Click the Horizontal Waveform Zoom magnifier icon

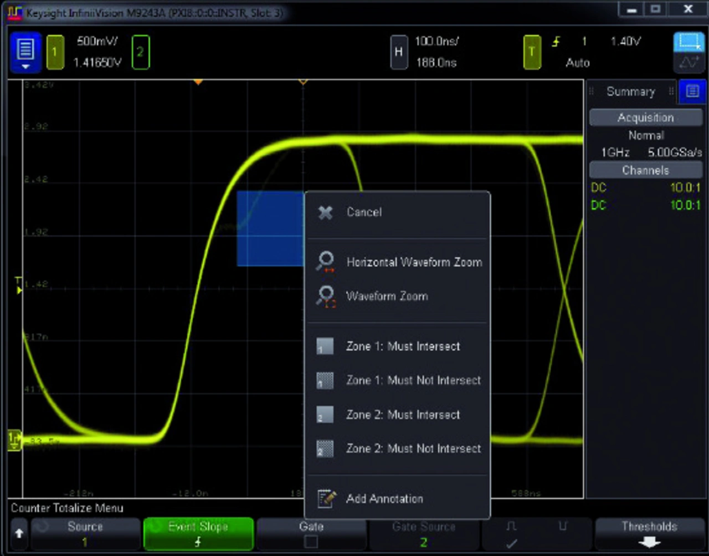click(325, 262)
